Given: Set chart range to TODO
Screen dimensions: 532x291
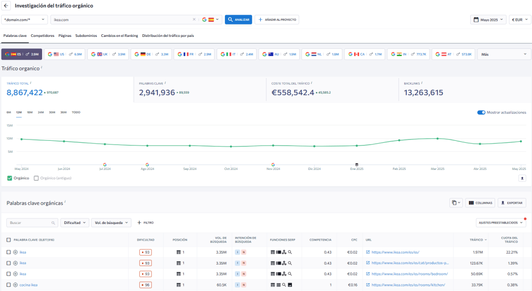Looking at the screenshot, I should [76, 112].
